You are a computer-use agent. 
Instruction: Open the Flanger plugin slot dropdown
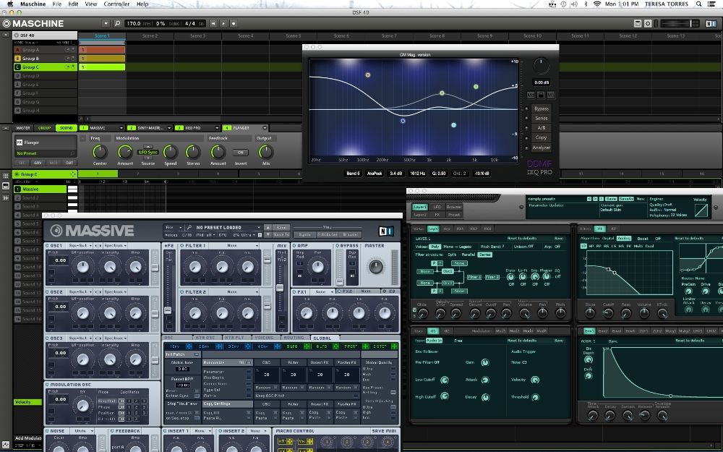265,128
